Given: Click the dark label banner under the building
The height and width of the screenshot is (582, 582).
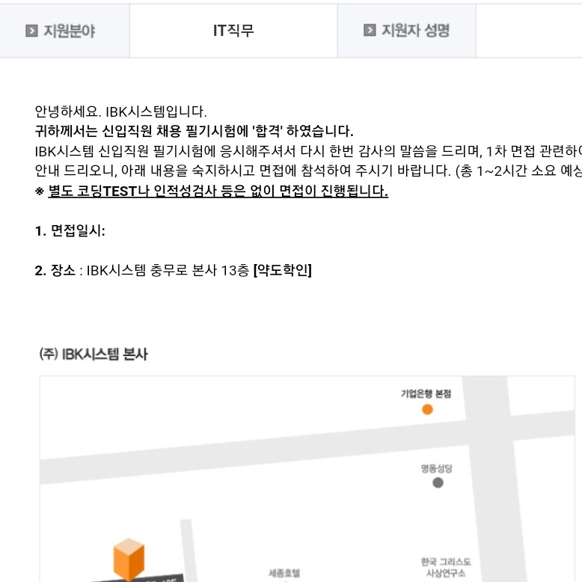Looking at the screenshot, I should pos(138,578).
